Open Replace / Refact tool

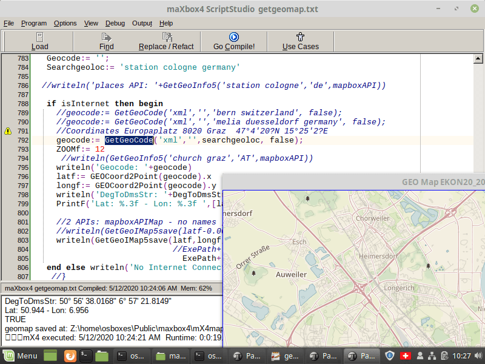(166, 41)
